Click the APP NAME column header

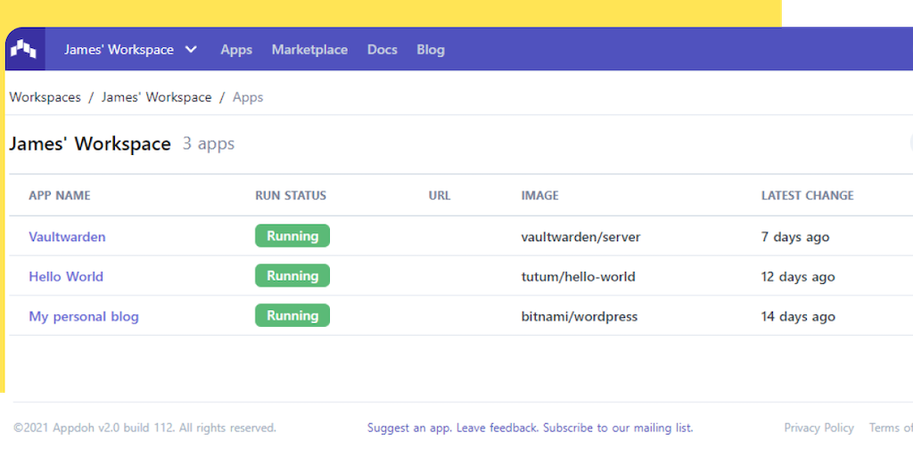(60, 195)
